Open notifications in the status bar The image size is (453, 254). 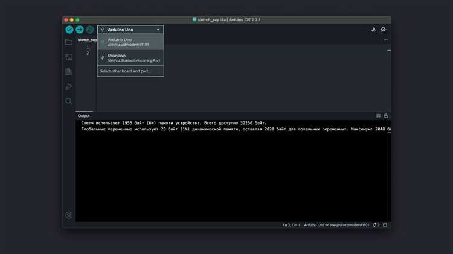point(376,225)
